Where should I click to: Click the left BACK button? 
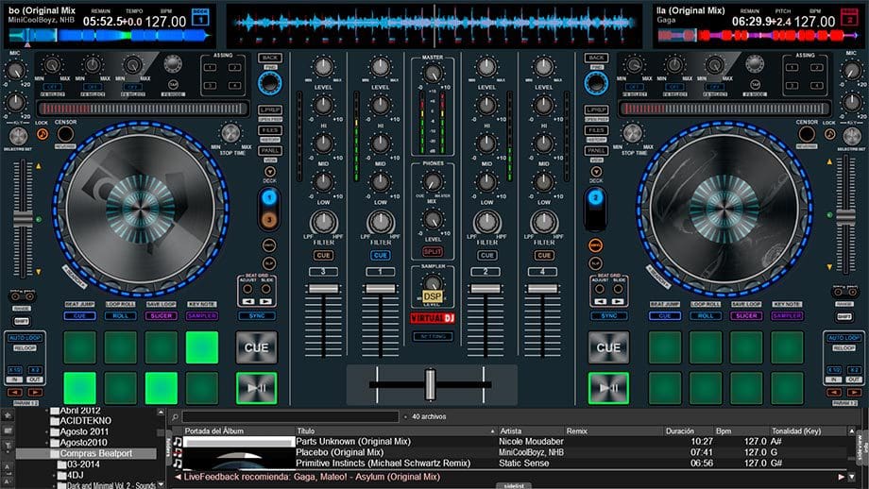pos(270,59)
